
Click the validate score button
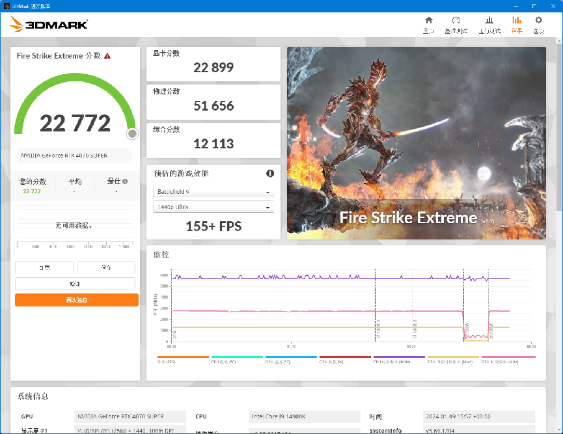point(75,284)
